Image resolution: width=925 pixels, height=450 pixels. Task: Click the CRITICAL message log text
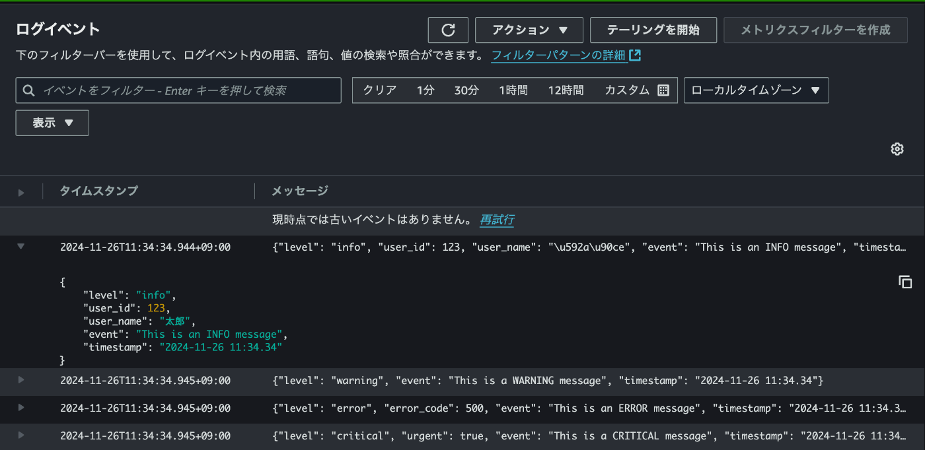pos(589,436)
